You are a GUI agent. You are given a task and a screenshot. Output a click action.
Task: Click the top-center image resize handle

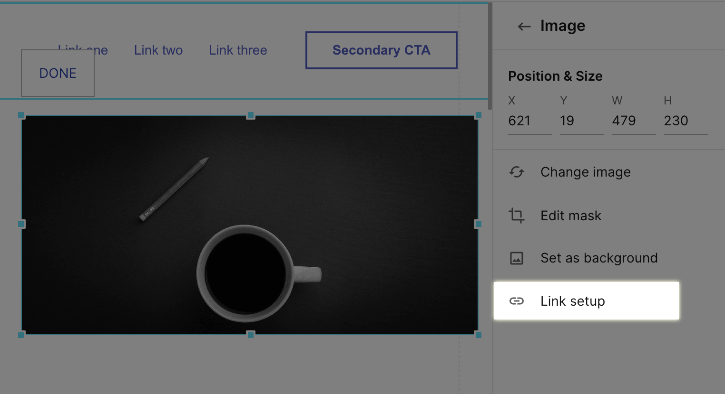[x=251, y=115]
